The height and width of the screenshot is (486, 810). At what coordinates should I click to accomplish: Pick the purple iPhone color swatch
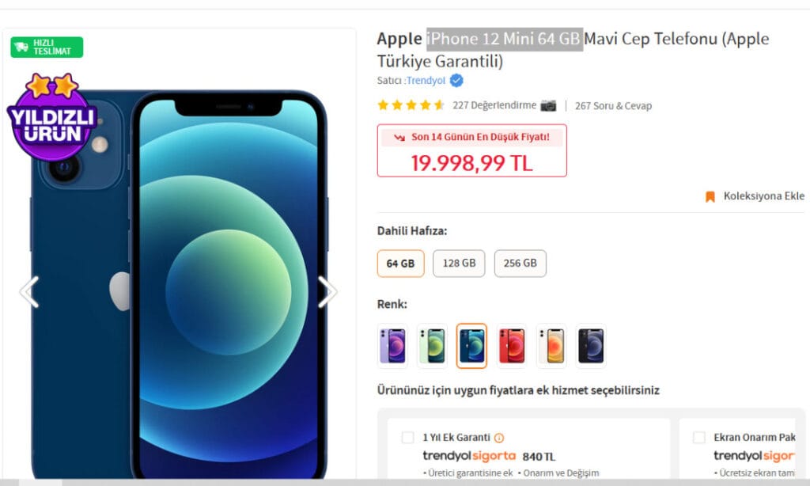click(x=392, y=346)
